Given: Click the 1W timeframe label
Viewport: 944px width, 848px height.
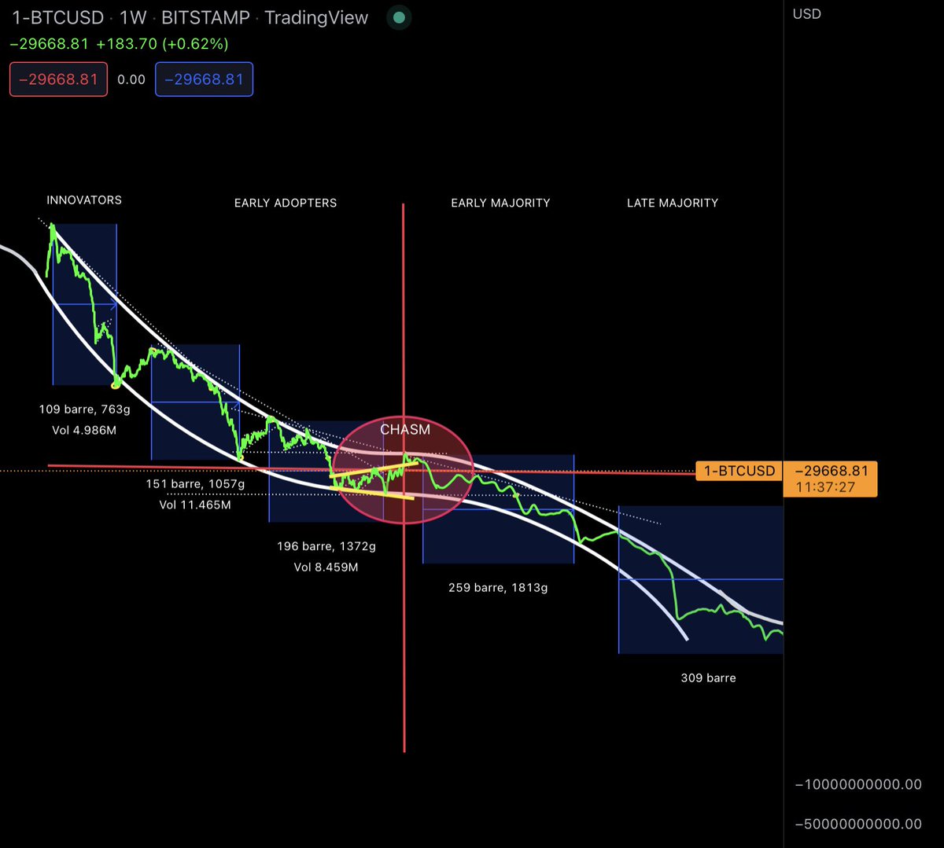Looking at the screenshot, I should [134, 18].
